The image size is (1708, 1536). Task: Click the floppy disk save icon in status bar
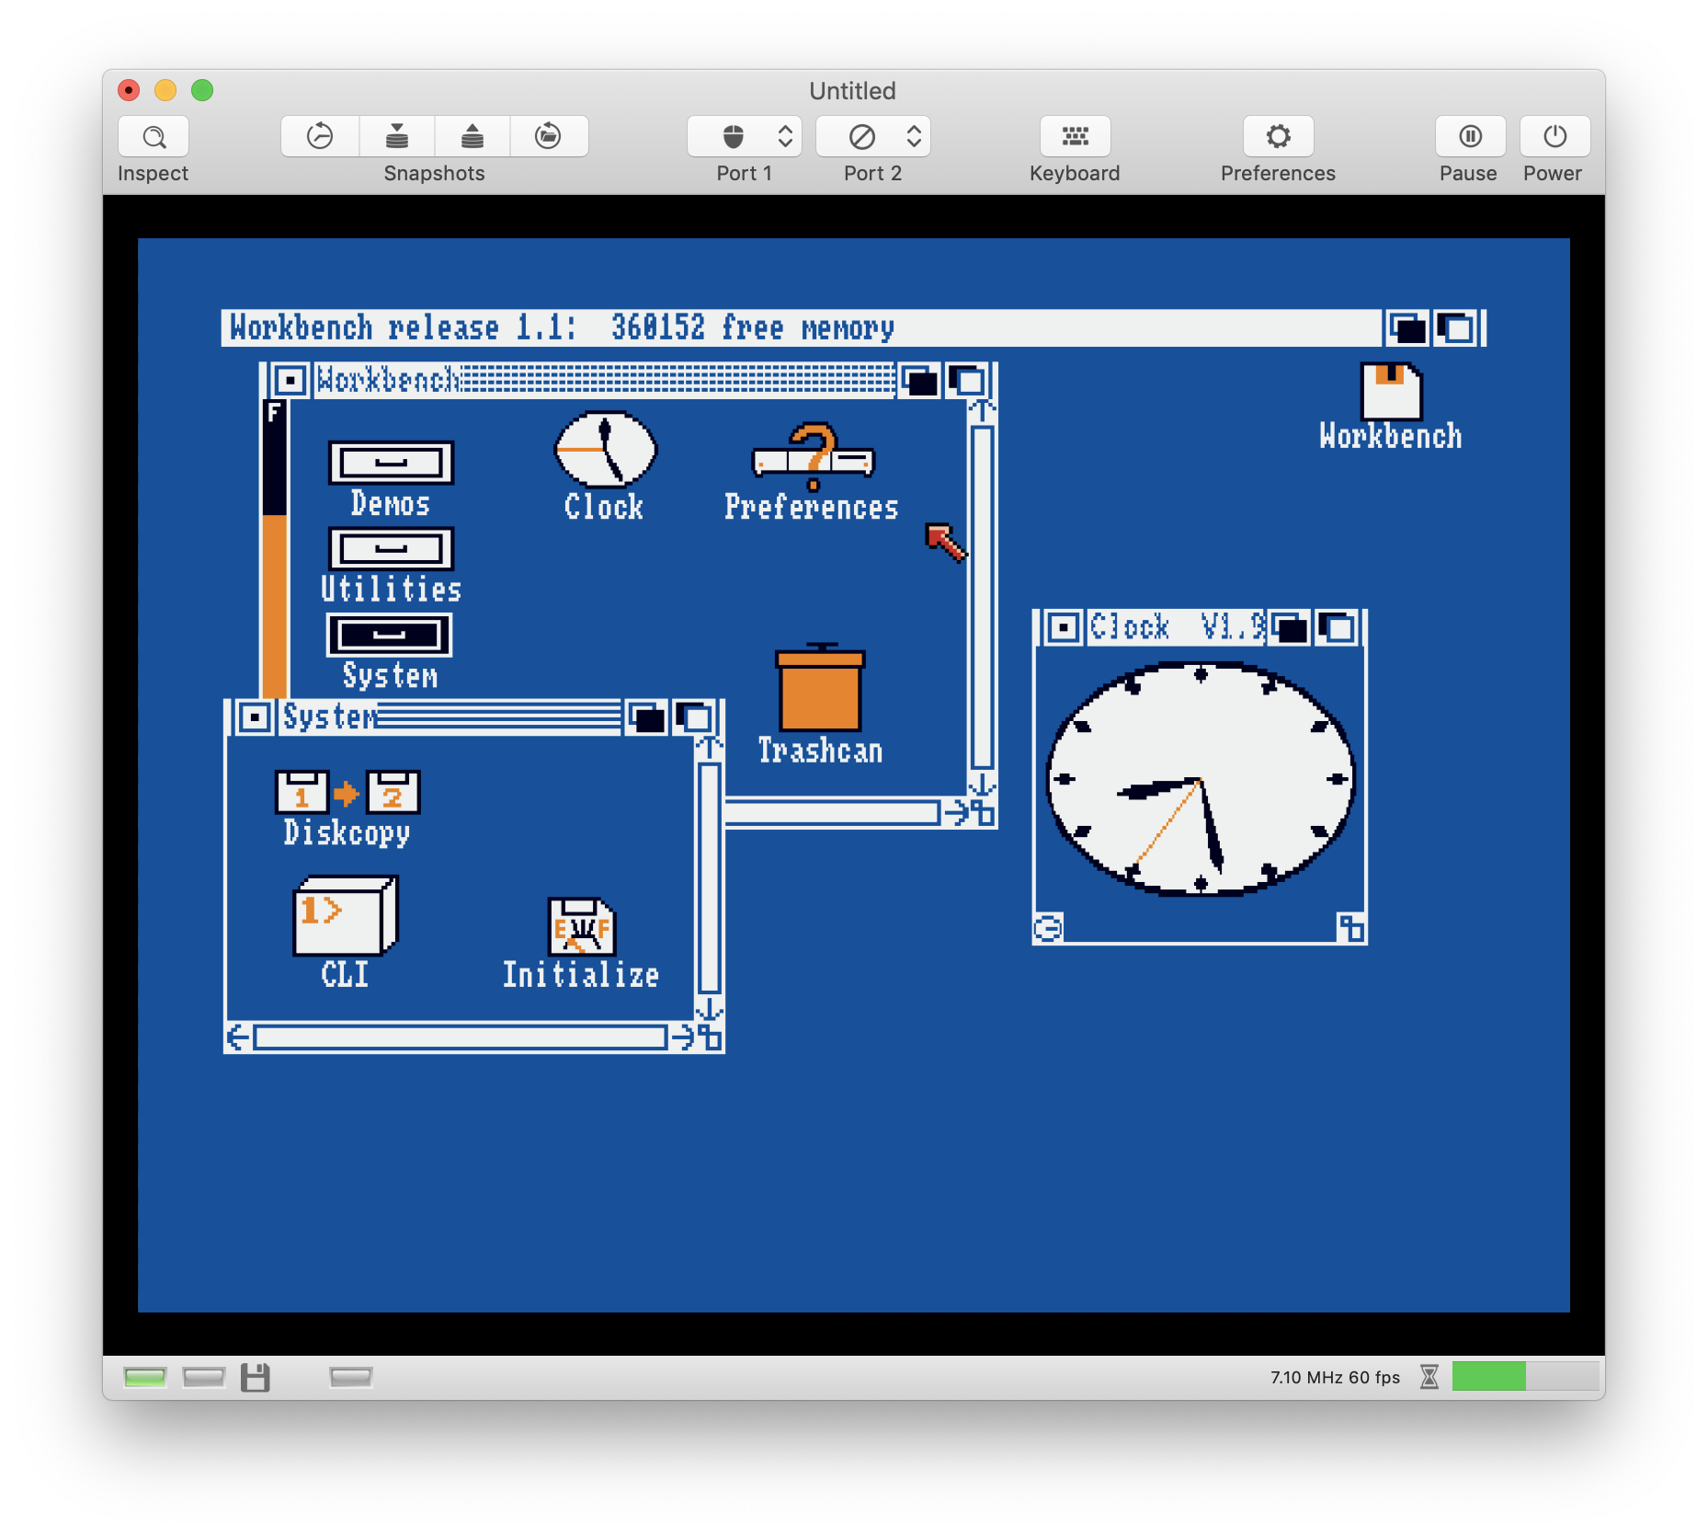point(256,1377)
